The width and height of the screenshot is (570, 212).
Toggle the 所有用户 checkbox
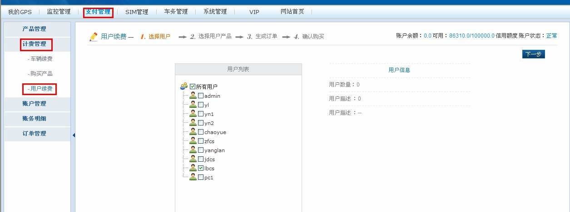pyautogui.click(x=193, y=87)
